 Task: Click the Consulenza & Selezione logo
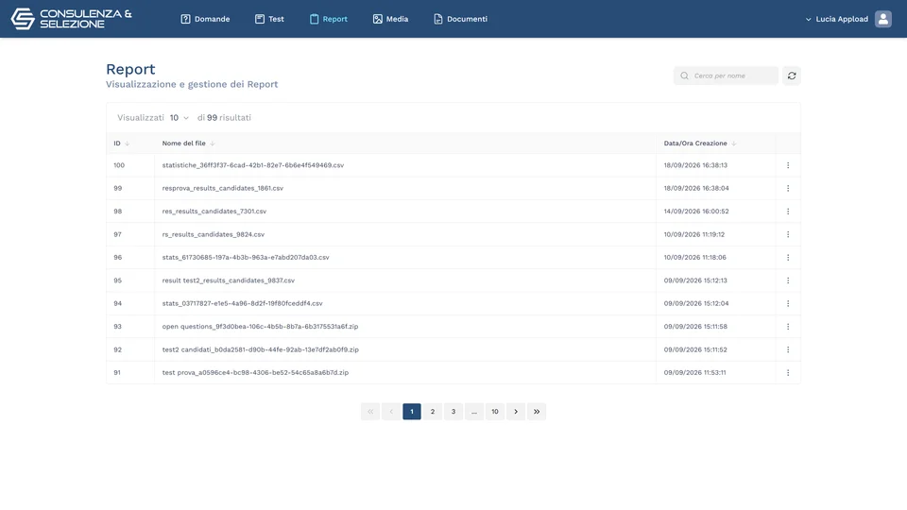[x=71, y=19]
